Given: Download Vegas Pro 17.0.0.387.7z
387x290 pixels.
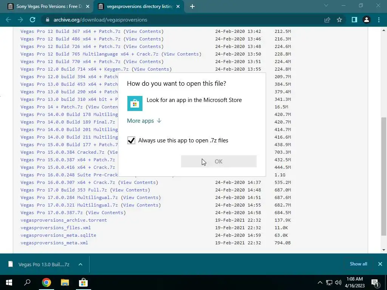Looking at the screenshot, I should point(51,213).
